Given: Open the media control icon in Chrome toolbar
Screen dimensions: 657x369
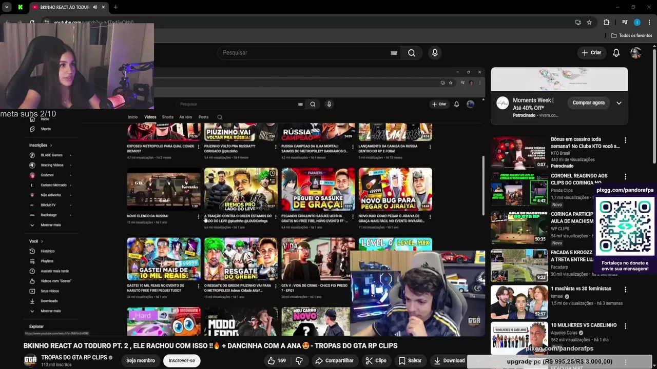Looking at the screenshot, I should 625,22.
